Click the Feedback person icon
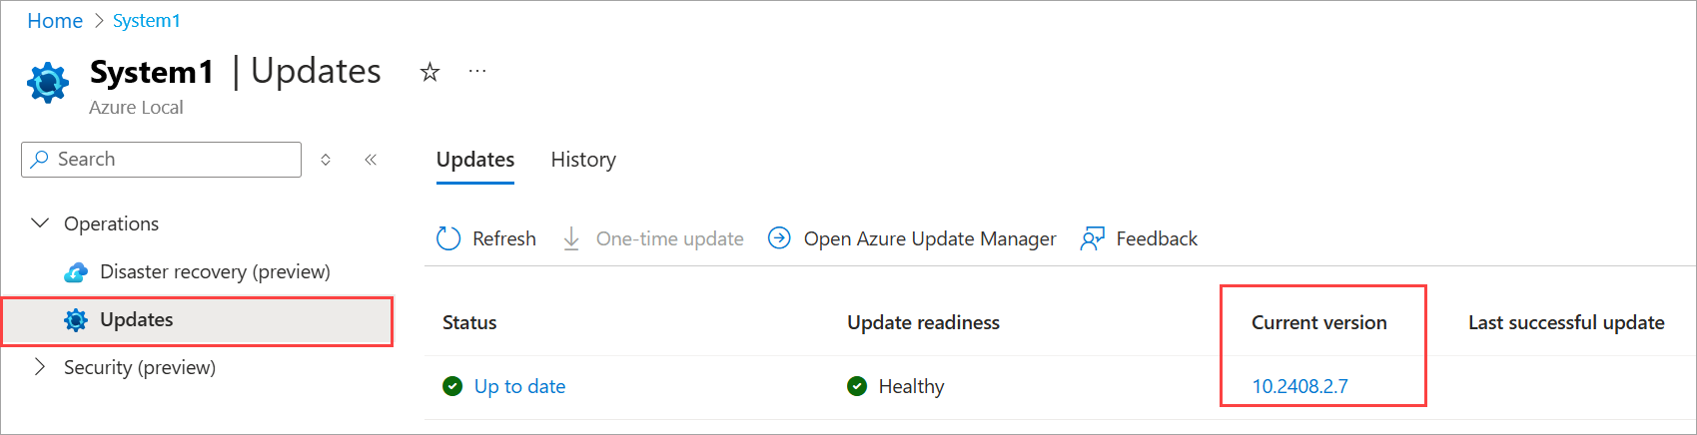The width and height of the screenshot is (1697, 435). point(1093,238)
